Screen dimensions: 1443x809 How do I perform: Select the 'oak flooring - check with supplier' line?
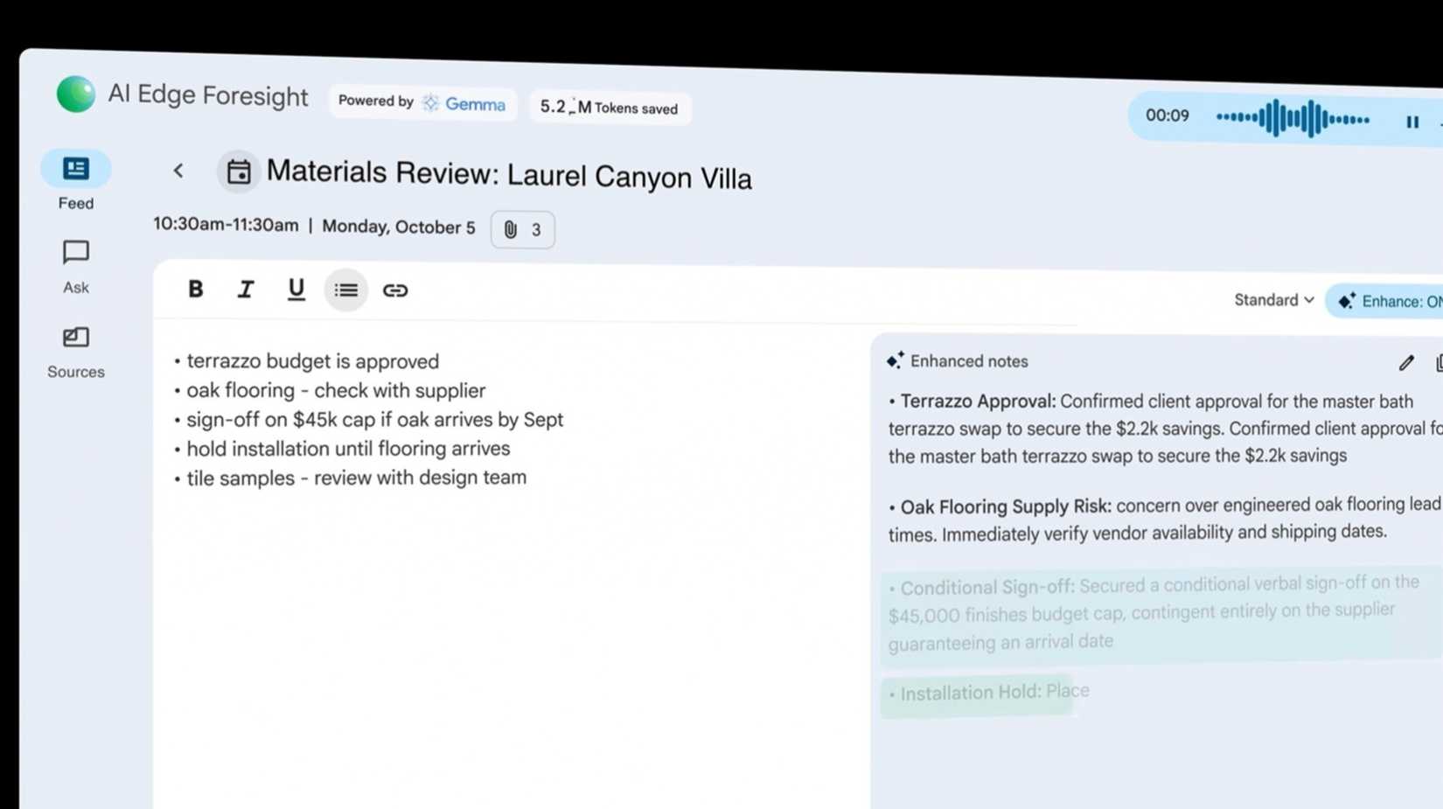335,390
